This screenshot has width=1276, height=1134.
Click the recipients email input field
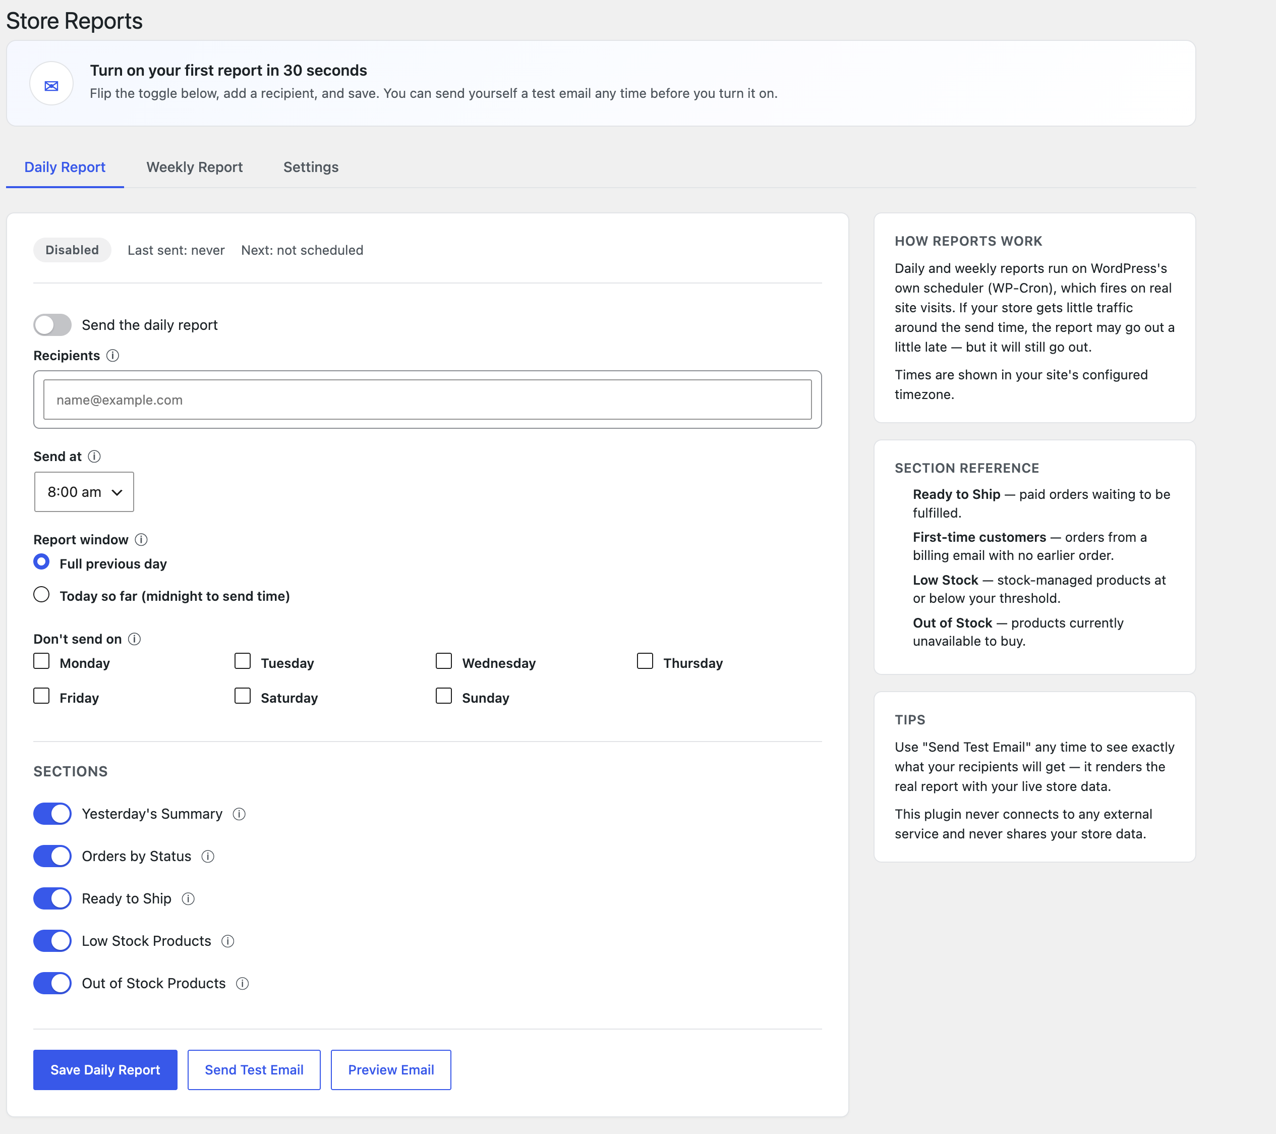[x=428, y=400]
